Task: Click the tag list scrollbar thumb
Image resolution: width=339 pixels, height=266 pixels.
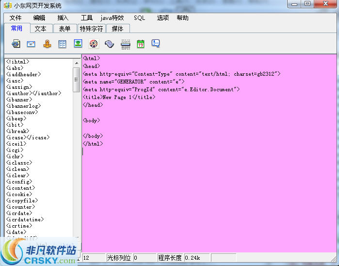Action: 77,80
